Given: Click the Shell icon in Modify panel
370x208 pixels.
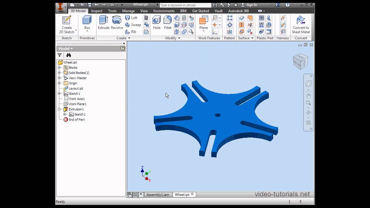Looking at the screenshot, I should tap(177, 25).
